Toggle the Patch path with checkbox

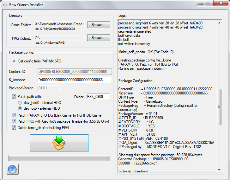tap(14, 97)
